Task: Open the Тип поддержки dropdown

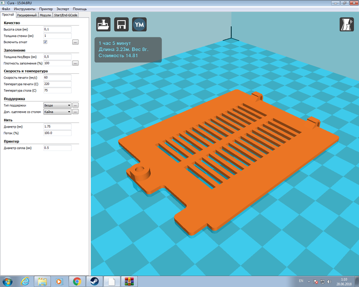Action: (x=57, y=105)
